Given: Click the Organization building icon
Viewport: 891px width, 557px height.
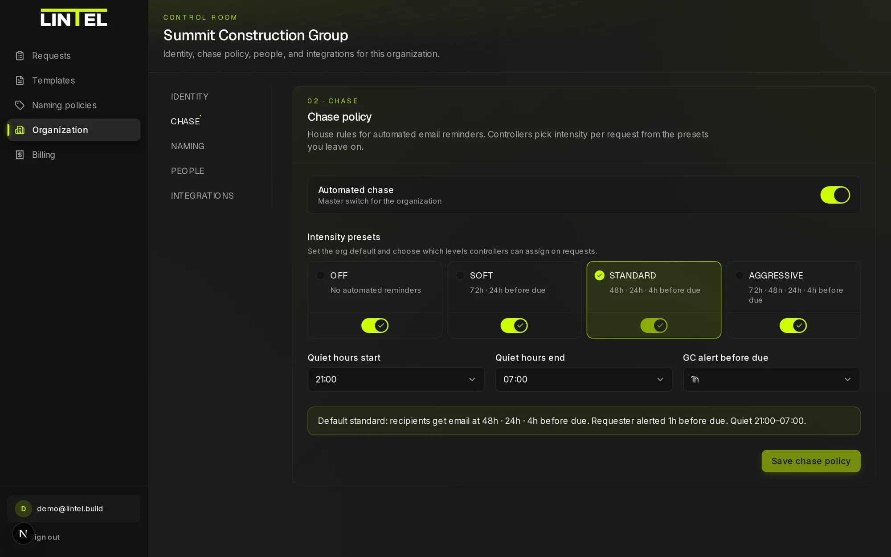Looking at the screenshot, I should 20,130.
